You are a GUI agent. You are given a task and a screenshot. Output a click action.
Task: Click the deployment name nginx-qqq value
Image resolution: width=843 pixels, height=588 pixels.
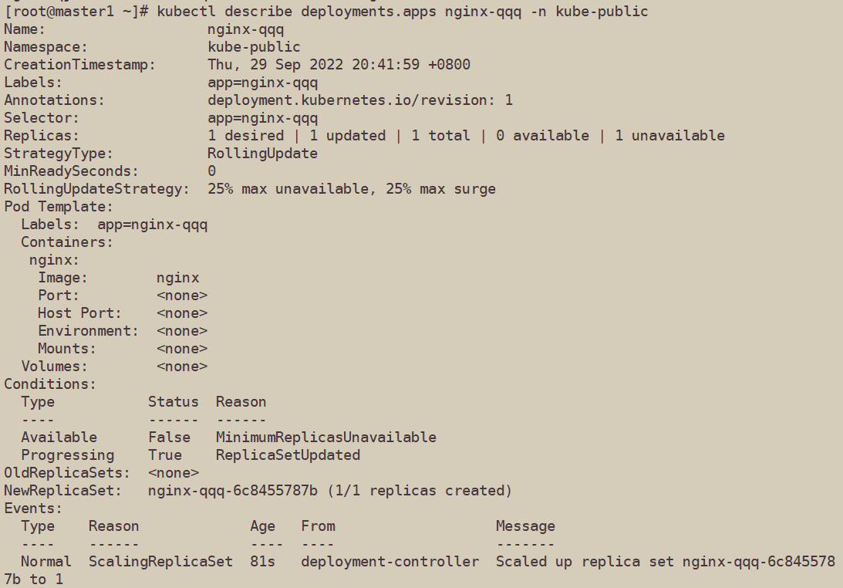coord(246,29)
